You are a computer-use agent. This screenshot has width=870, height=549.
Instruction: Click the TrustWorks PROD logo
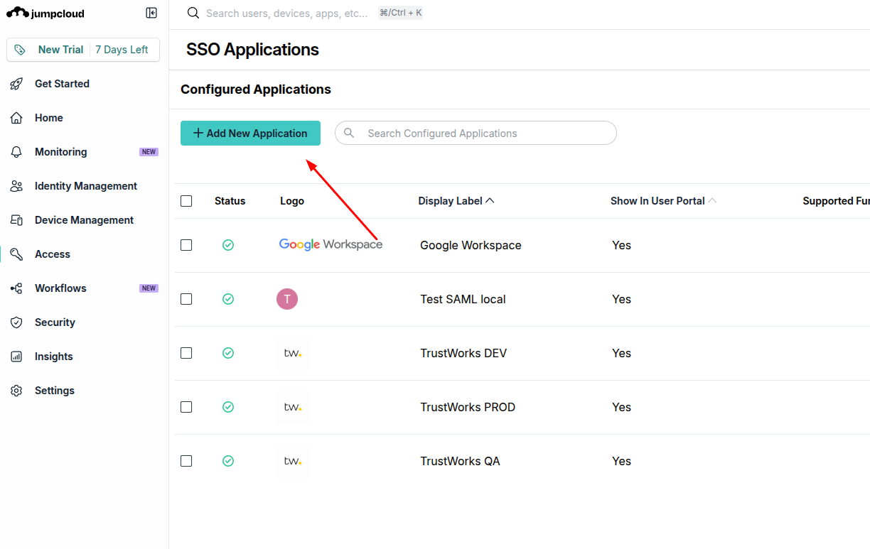click(293, 407)
